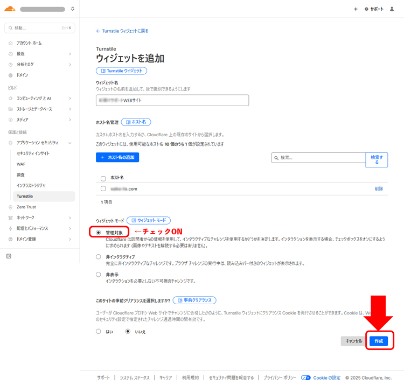Open 利用規約 footer link
Viewport: 404px width, 385px height.
[190, 378]
